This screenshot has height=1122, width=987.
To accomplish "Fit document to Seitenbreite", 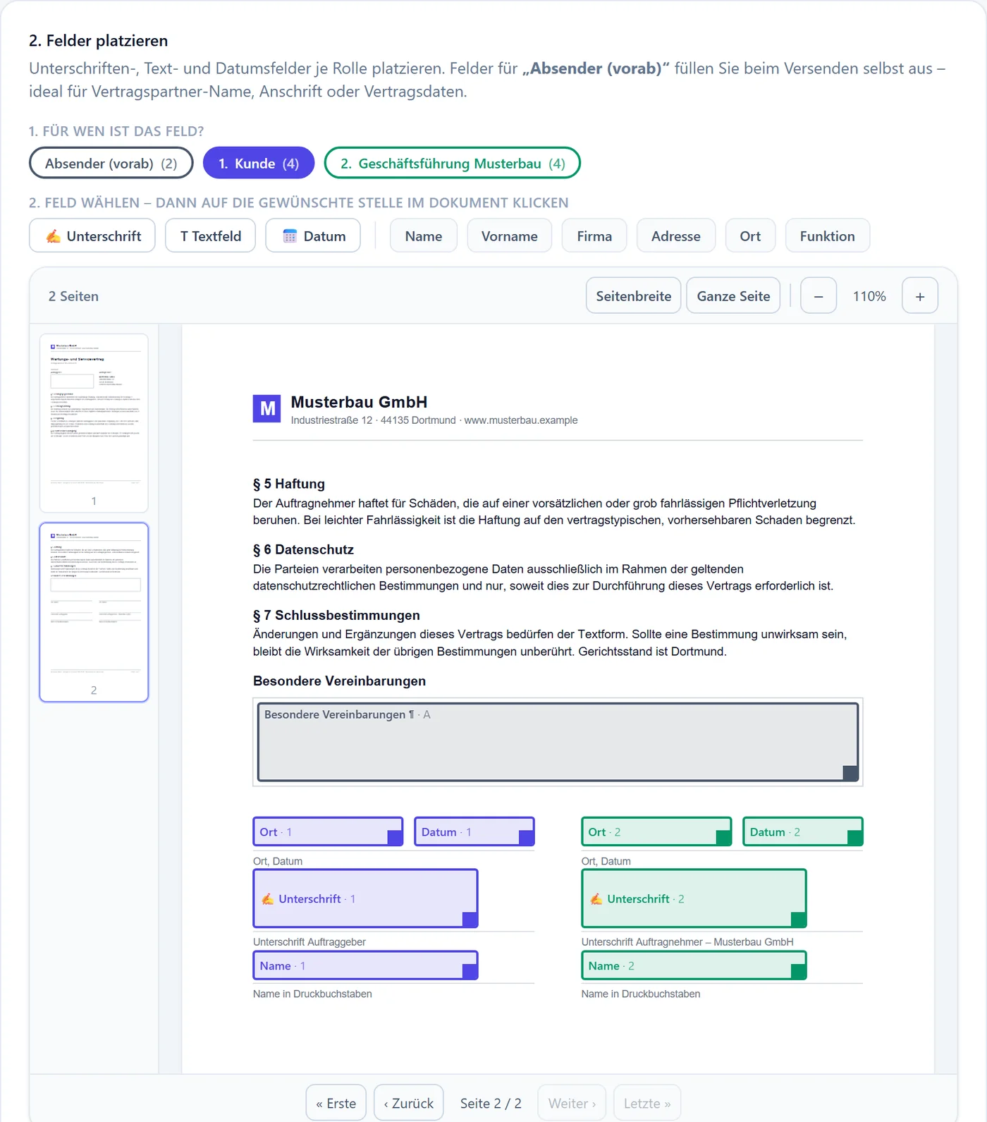I will (x=633, y=295).
